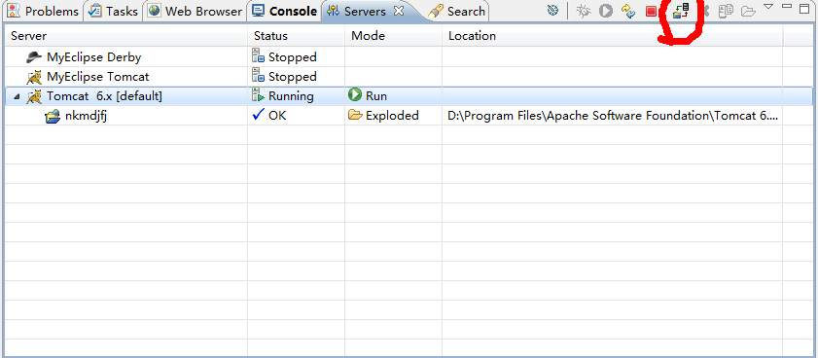Select the nkmdjfj deployment
Screen dimensions: 818x358
tap(409, 116)
